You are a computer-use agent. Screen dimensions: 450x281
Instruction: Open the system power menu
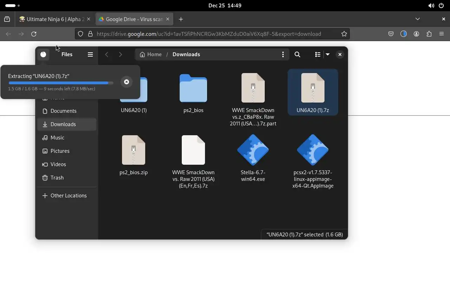pyautogui.click(x=441, y=6)
